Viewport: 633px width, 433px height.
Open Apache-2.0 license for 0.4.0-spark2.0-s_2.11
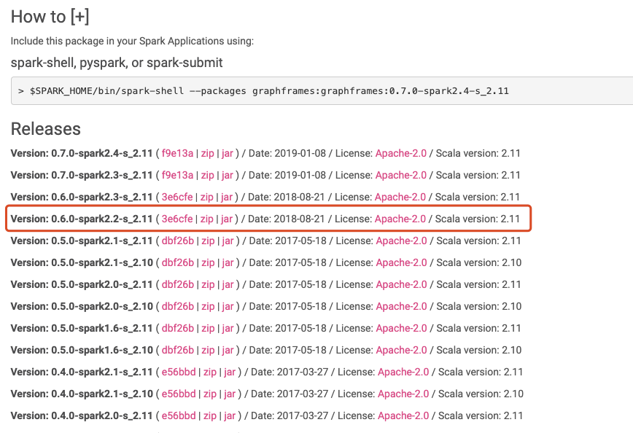(403, 416)
